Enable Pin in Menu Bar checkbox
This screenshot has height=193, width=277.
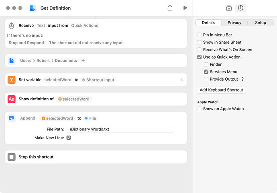pos(199,35)
